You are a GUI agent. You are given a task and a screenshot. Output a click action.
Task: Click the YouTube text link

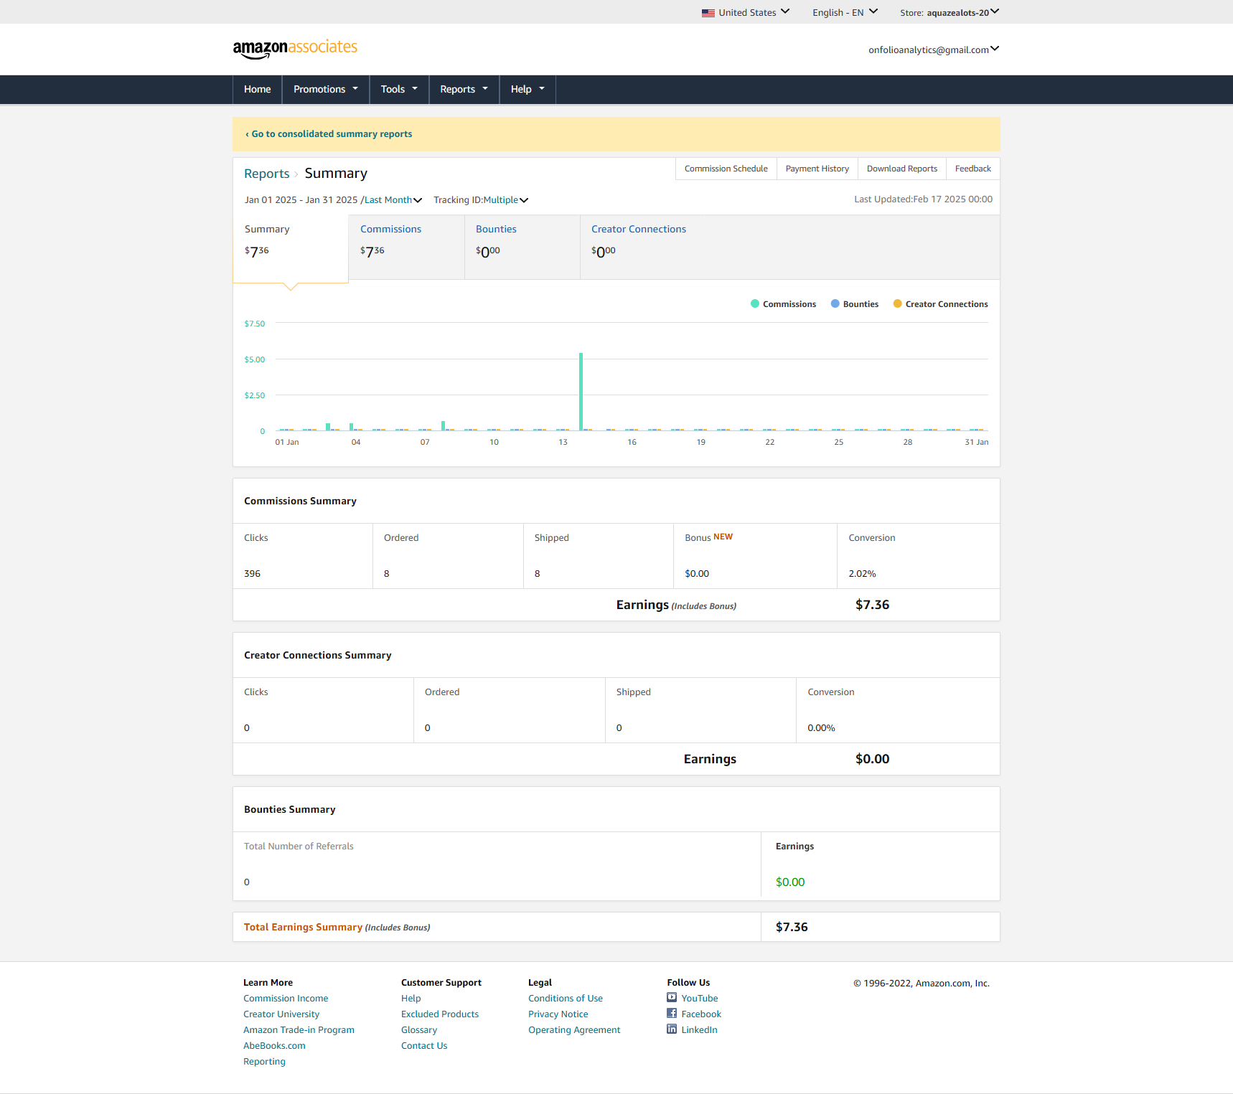tap(700, 998)
